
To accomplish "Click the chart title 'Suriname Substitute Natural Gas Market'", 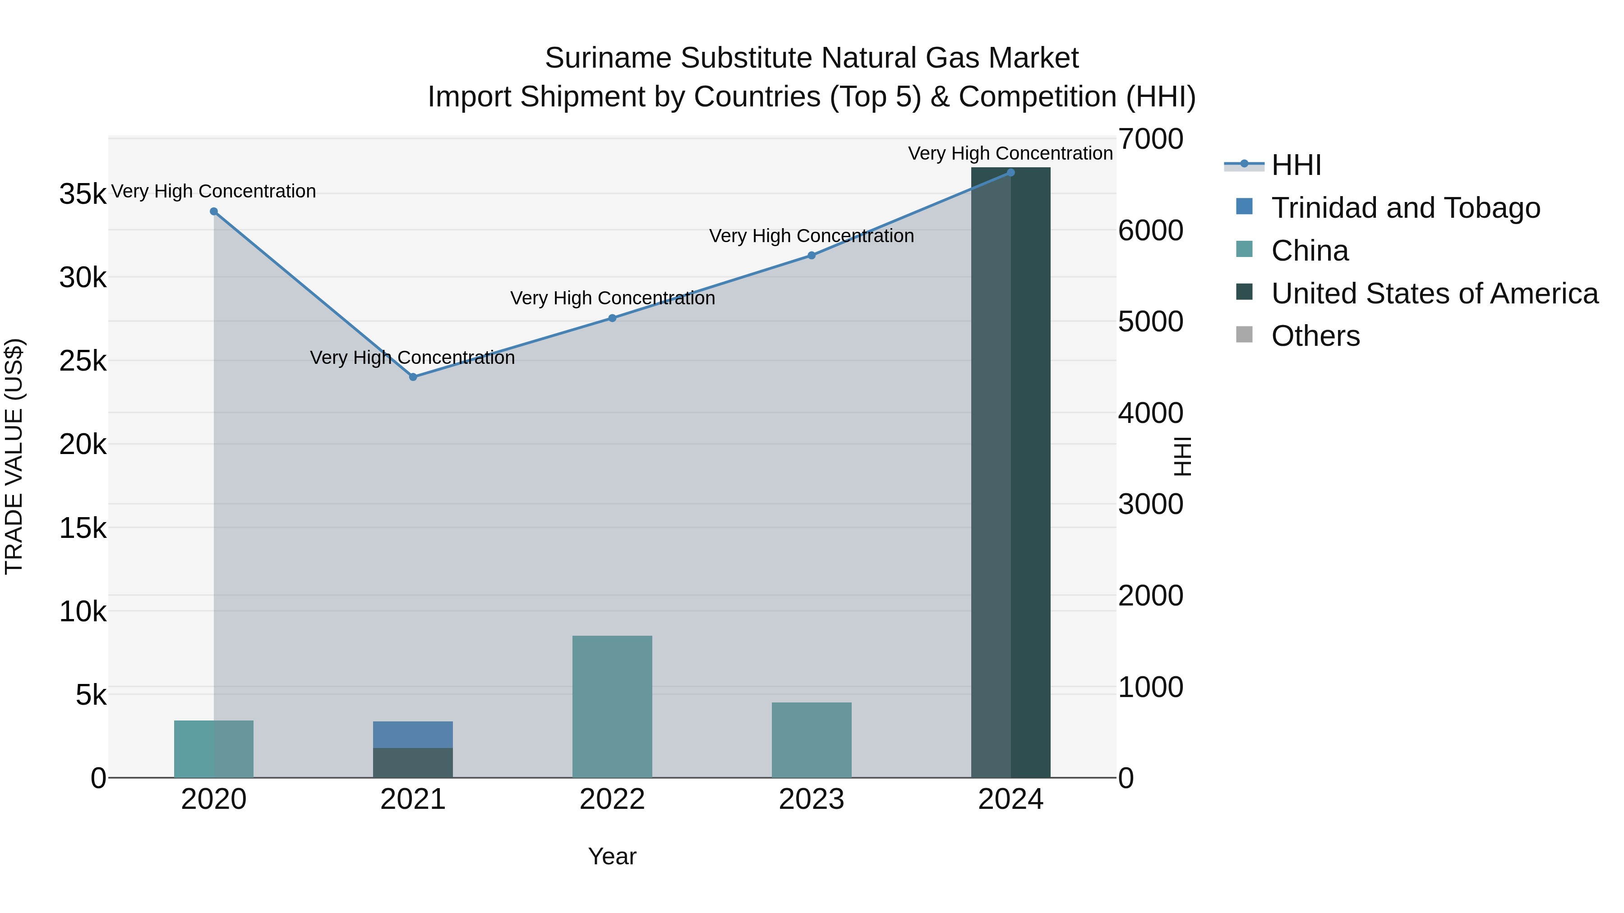I will (x=812, y=58).
